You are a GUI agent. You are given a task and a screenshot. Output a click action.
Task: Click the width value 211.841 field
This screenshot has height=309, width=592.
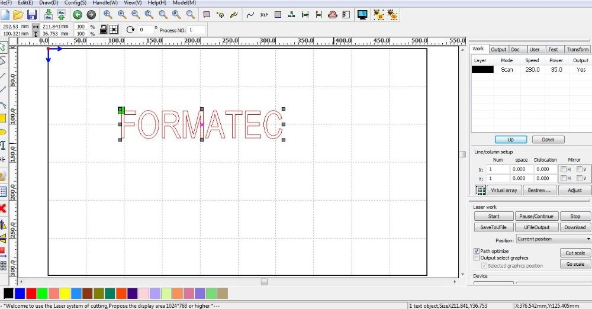(x=51, y=27)
